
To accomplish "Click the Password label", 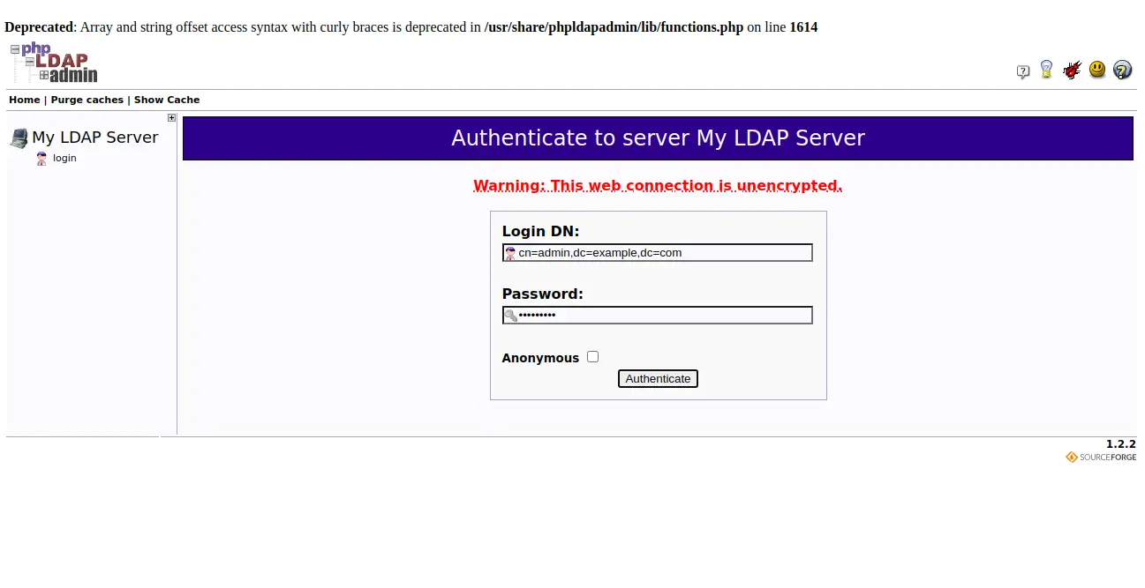I will (x=543, y=294).
